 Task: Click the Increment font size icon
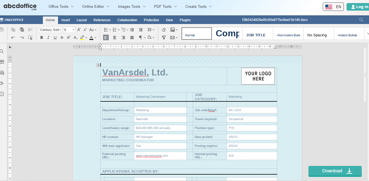(x=79, y=30)
